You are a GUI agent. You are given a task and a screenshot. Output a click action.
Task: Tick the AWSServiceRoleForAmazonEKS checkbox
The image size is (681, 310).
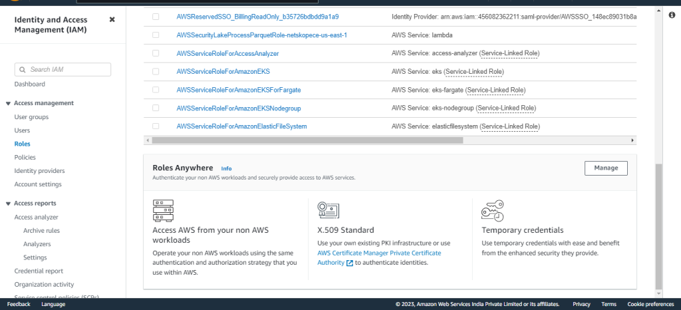tap(156, 71)
